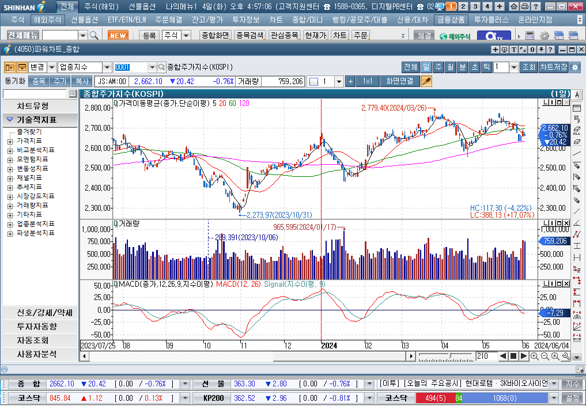Open the 0001 code dropdown arrow

(152, 67)
